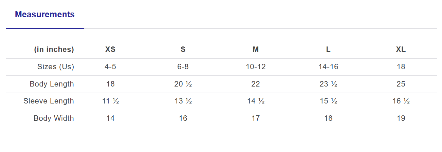This screenshot has height=152, width=442.
Task: Click the Body Length row label
Action: (52, 84)
